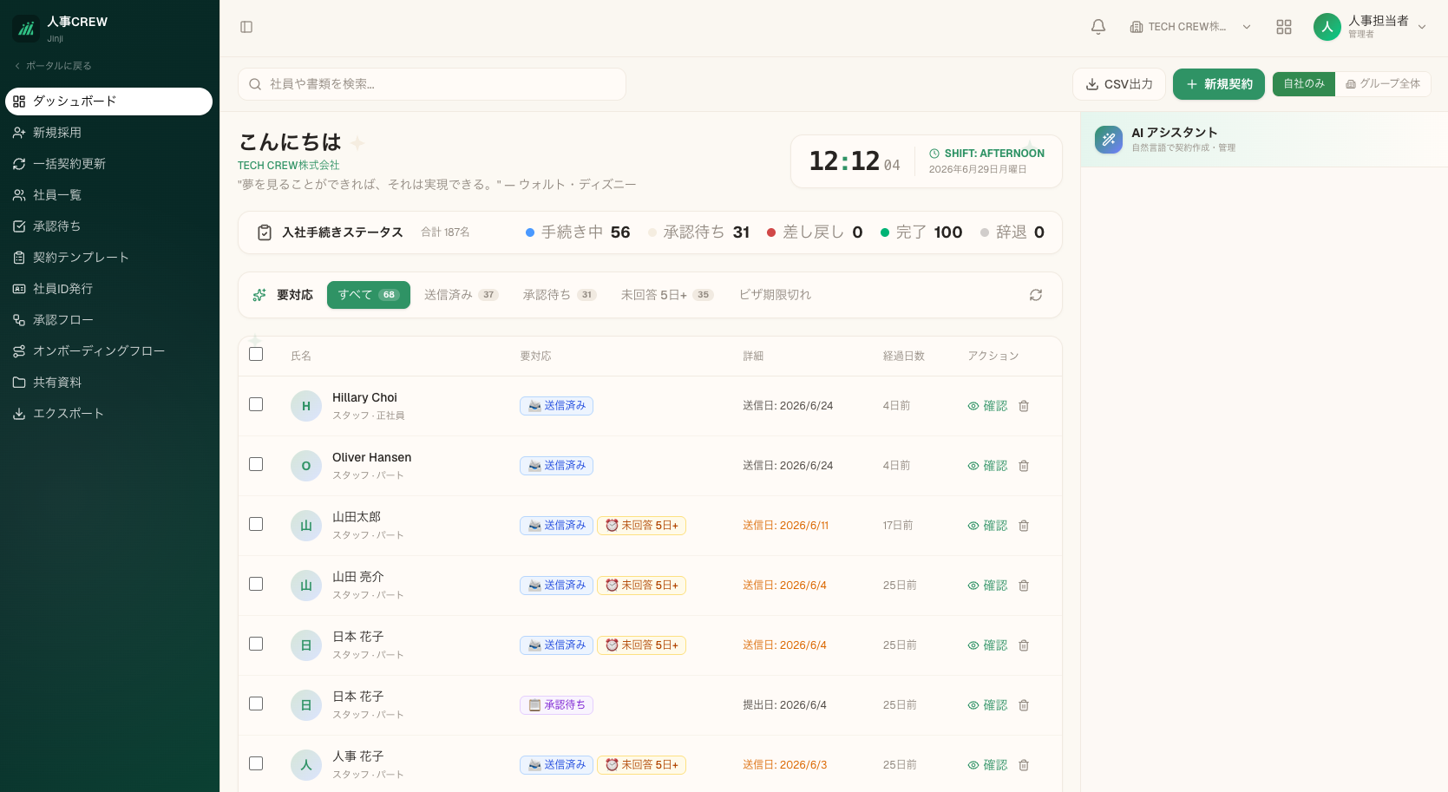Screen dimensions: 1448x792
Task: Delete the Hillary Choi row
Action: pos(1024,406)
